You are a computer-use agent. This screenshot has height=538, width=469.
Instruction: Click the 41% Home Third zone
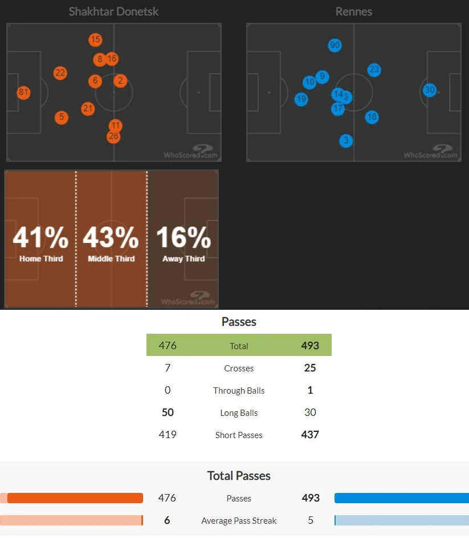click(40, 240)
